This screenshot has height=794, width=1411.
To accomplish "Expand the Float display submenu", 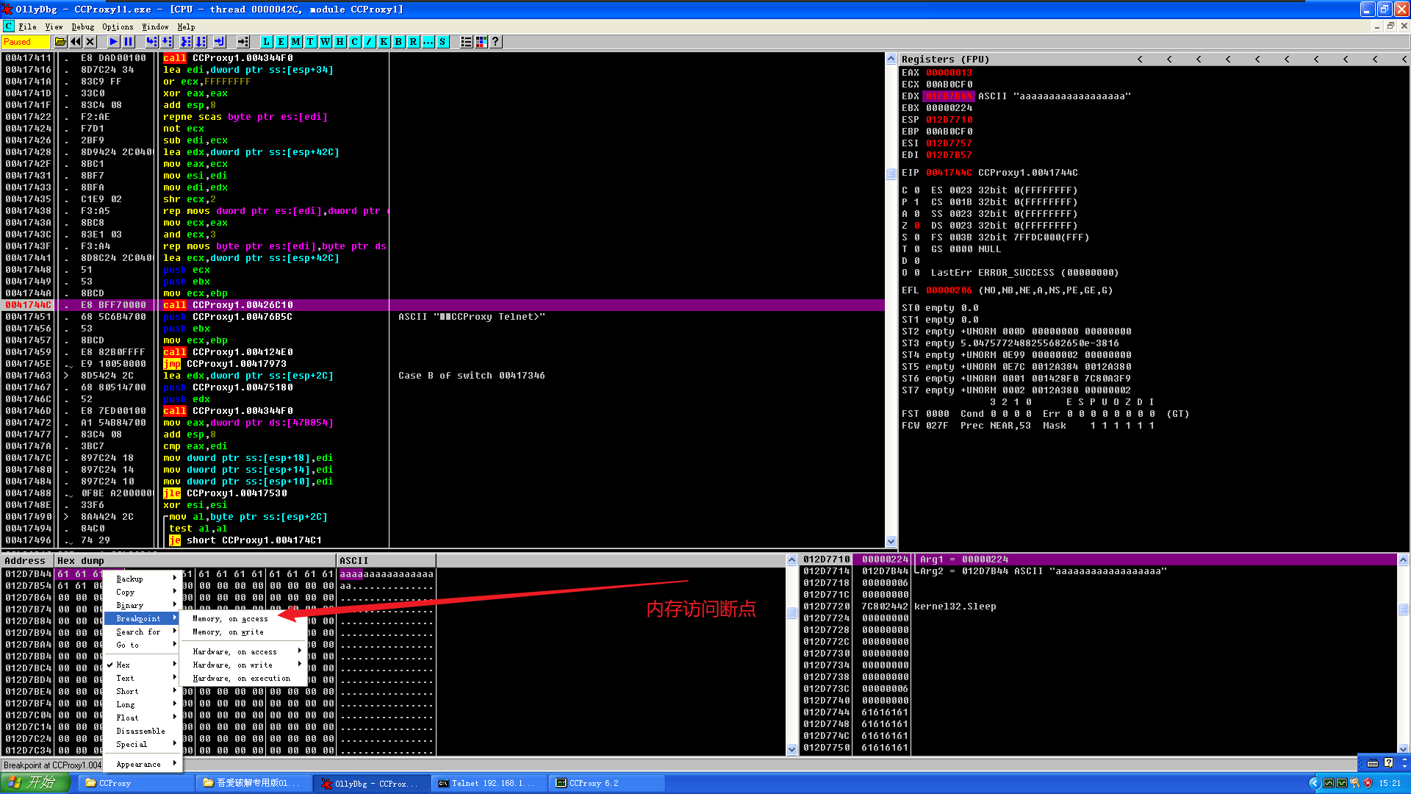I will click(142, 718).
